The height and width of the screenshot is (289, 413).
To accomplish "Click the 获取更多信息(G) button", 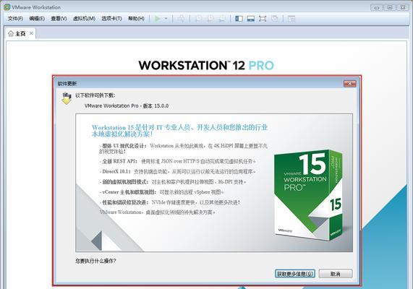I will point(294,274).
